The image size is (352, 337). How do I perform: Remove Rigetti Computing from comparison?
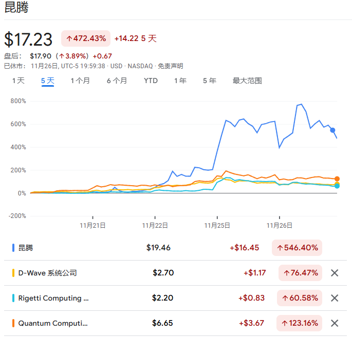click(x=335, y=298)
